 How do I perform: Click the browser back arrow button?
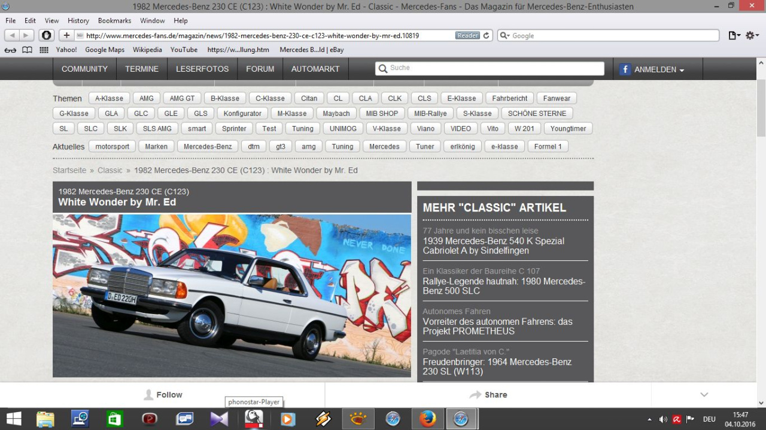click(x=12, y=36)
